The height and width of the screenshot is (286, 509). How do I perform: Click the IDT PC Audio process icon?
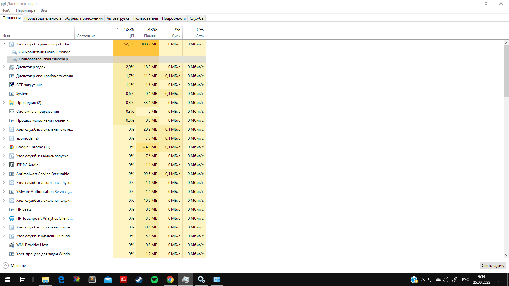pos(12,165)
